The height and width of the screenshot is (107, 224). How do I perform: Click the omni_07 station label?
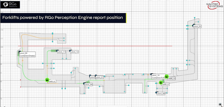click(100, 77)
